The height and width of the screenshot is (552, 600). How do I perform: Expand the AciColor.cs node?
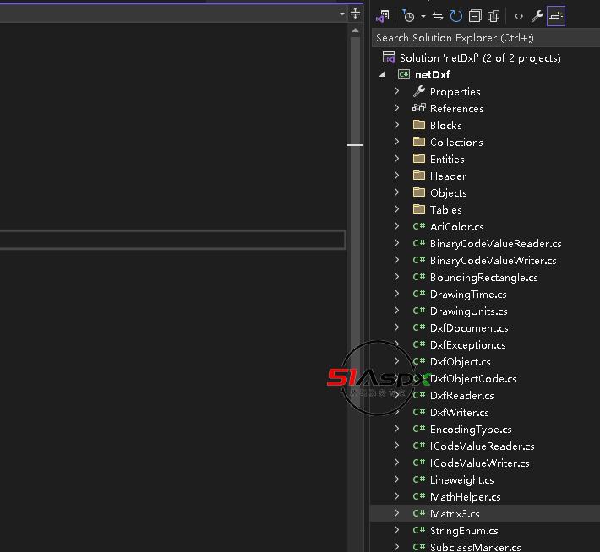(397, 226)
